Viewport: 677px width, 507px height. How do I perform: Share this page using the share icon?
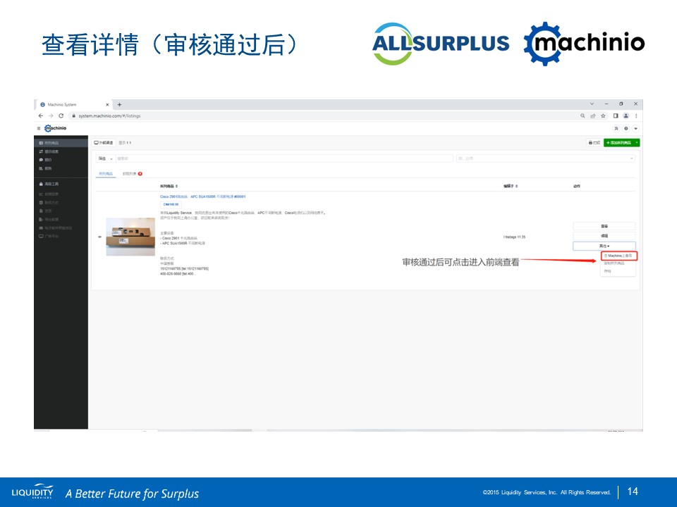point(593,115)
